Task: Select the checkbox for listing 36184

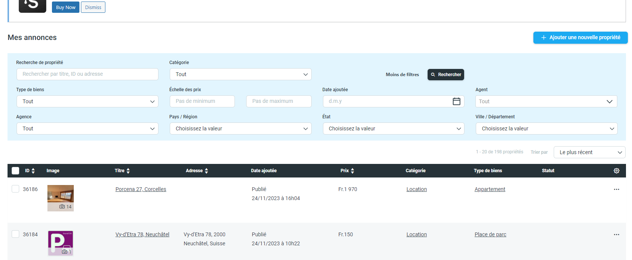Action: click(15, 234)
